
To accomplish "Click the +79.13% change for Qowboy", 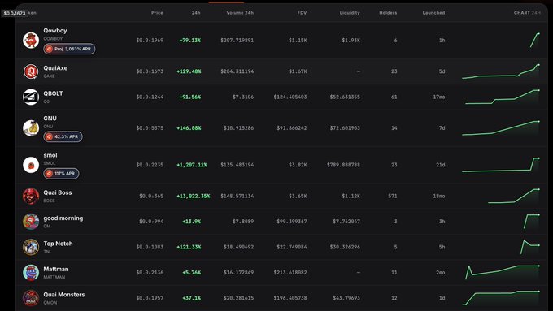I will click(x=190, y=41).
